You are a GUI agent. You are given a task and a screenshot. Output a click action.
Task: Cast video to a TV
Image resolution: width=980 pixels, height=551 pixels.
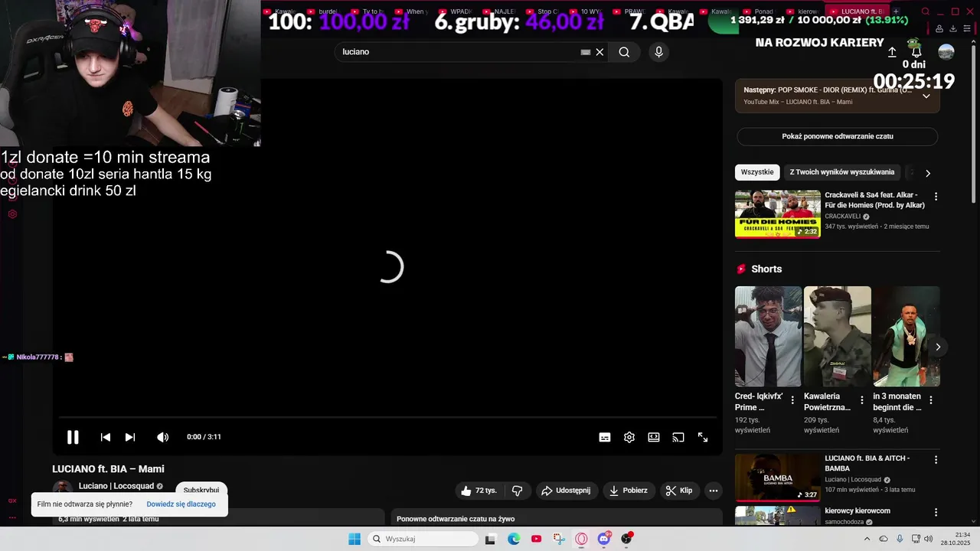[x=678, y=437]
